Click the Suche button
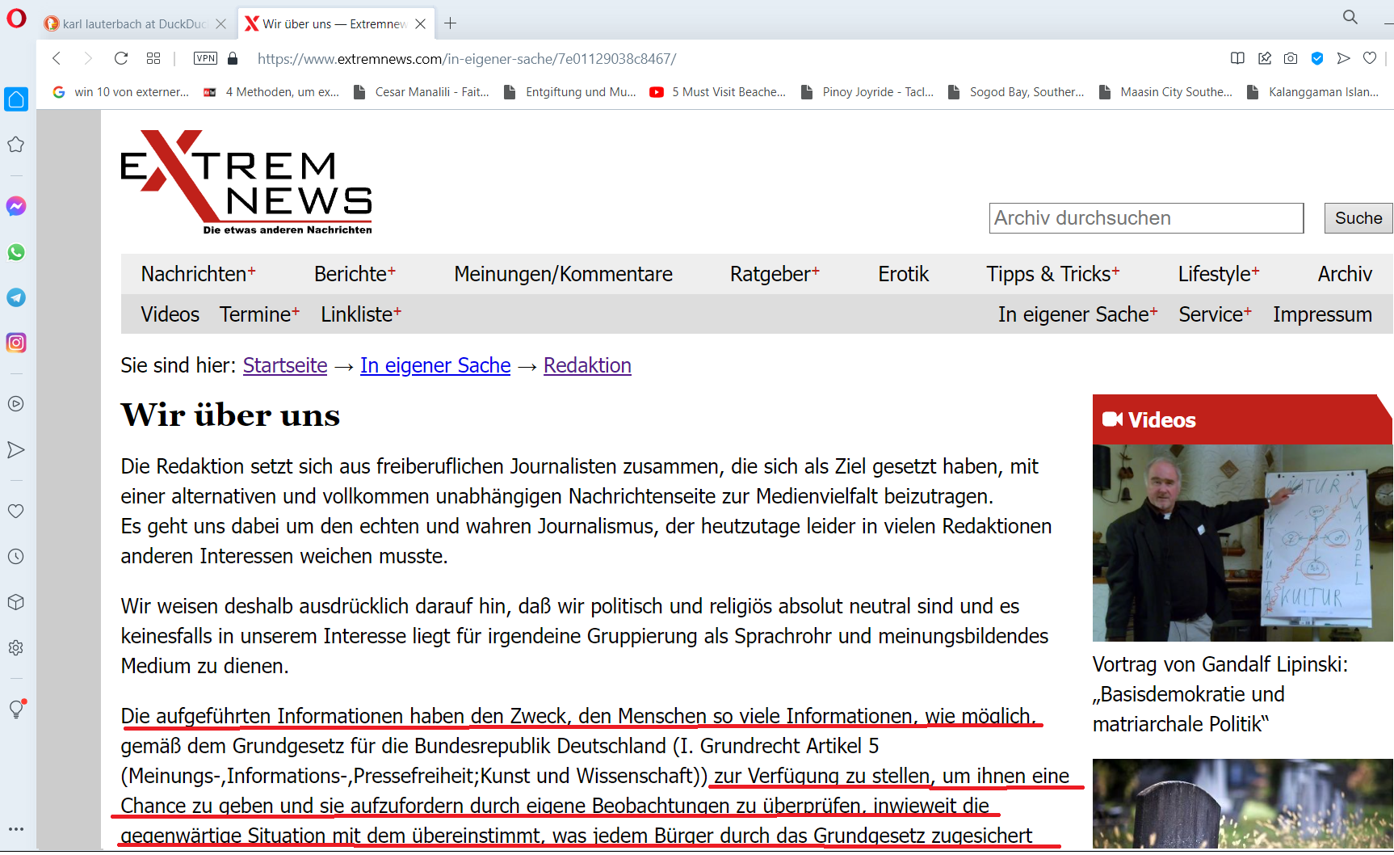The width and height of the screenshot is (1394, 855). [x=1358, y=218]
